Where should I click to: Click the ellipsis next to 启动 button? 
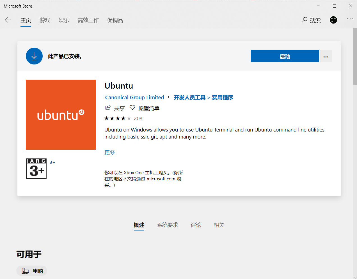tap(326, 56)
